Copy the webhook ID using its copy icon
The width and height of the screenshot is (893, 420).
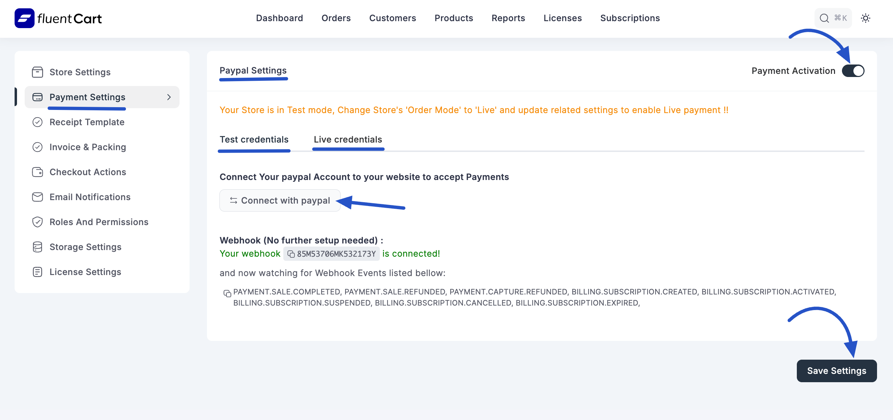291,254
